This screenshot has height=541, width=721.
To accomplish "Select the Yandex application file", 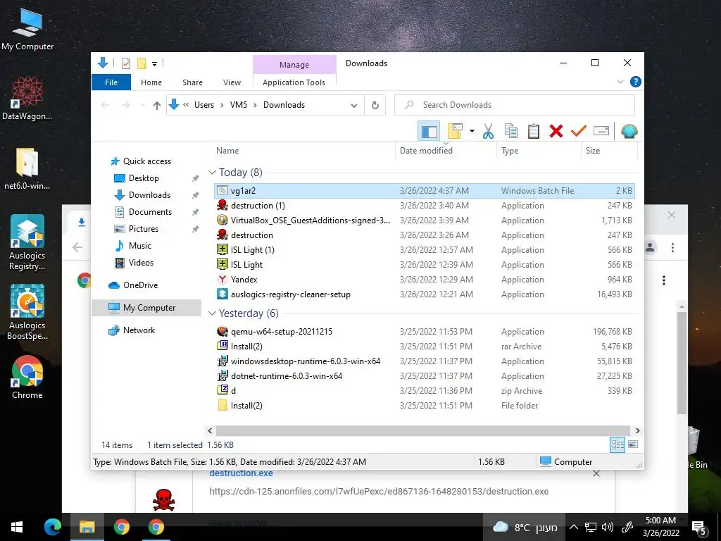I will pos(425,279).
